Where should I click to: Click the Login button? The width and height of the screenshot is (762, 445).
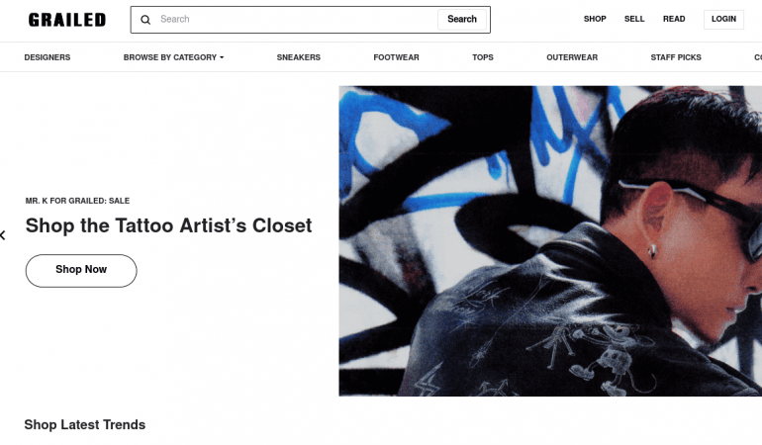click(x=723, y=20)
